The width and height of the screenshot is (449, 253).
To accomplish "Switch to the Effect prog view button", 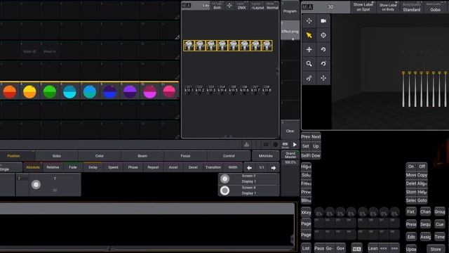I will coord(290,30).
